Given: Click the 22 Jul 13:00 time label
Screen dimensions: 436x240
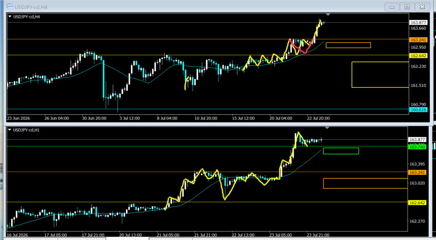Looking at the screenshot, I should point(243,235).
